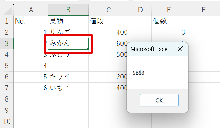This screenshot has width=220, height=128.
Task: Click the 個数 header cell
Action: coord(169,21)
